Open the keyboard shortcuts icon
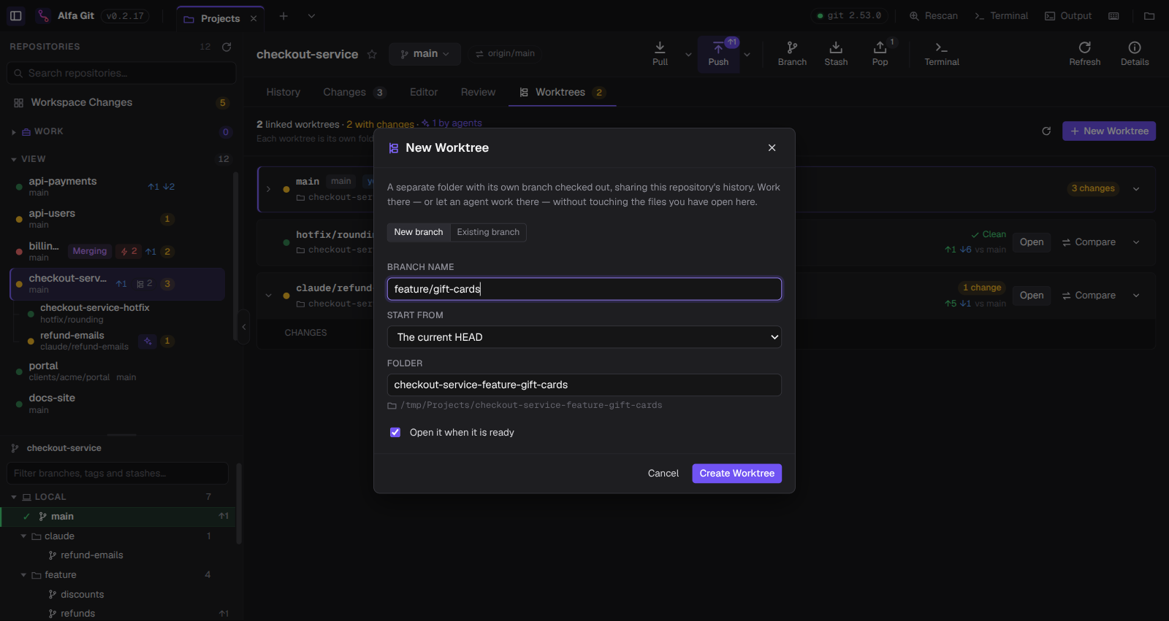1169x621 pixels. pyautogui.click(x=1113, y=15)
